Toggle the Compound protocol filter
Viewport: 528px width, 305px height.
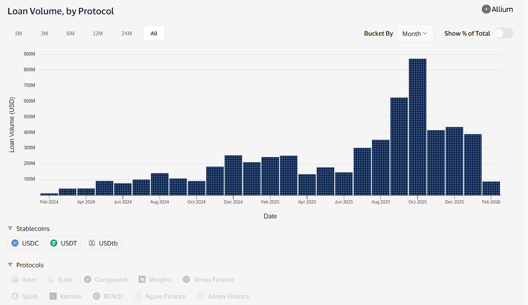[x=105, y=279]
